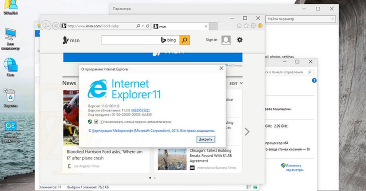
Task: Close the About Internet Explorer dialog
Action: [x=221, y=68]
